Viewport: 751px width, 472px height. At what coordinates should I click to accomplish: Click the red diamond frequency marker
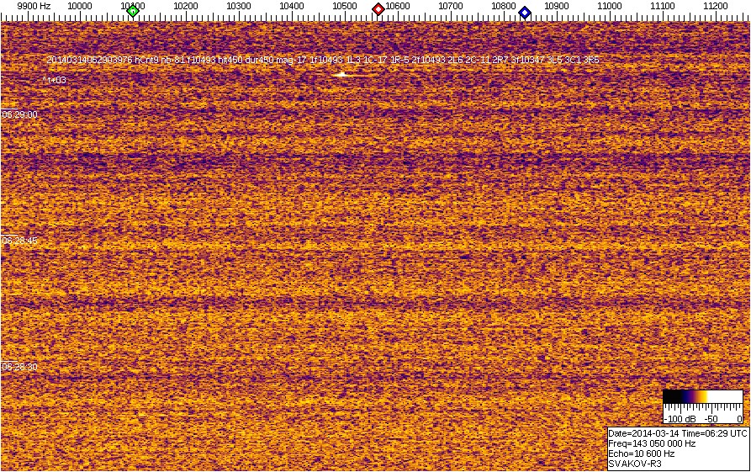tap(378, 9)
